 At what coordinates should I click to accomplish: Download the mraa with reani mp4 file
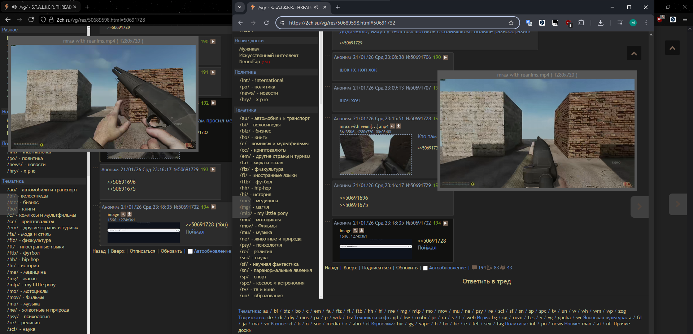[398, 126]
